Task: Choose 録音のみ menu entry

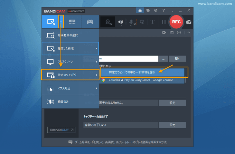Action: point(70,102)
